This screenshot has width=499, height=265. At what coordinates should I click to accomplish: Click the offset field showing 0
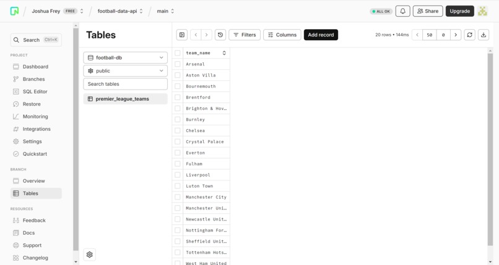coord(443,35)
